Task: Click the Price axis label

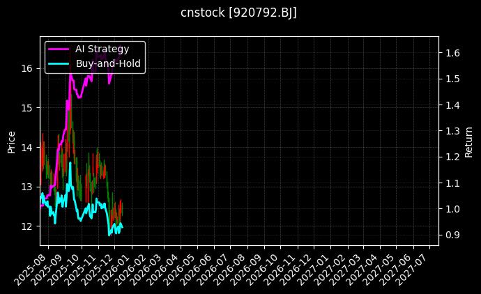Action: pos(11,141)
